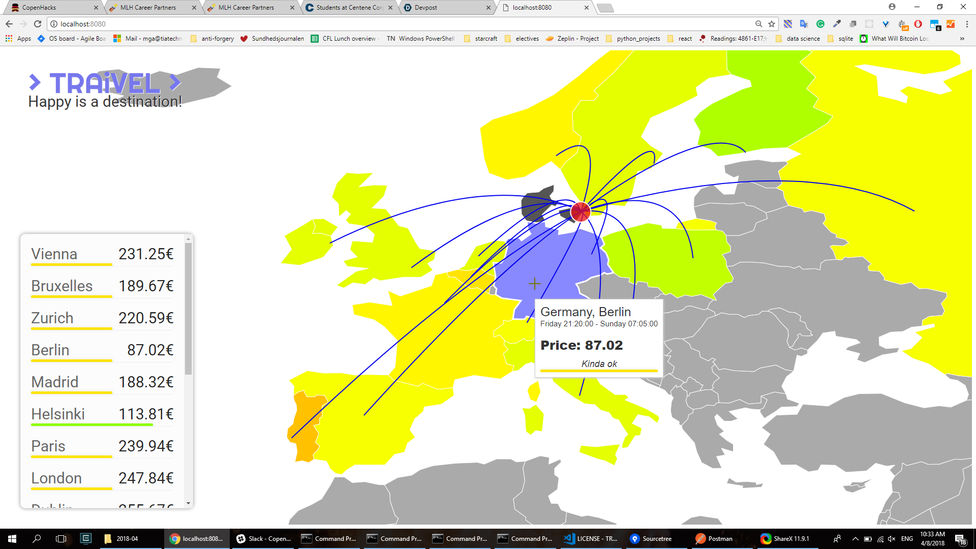
Task: Open the Chrome three-dot menu
Action: tap(967, 24)
